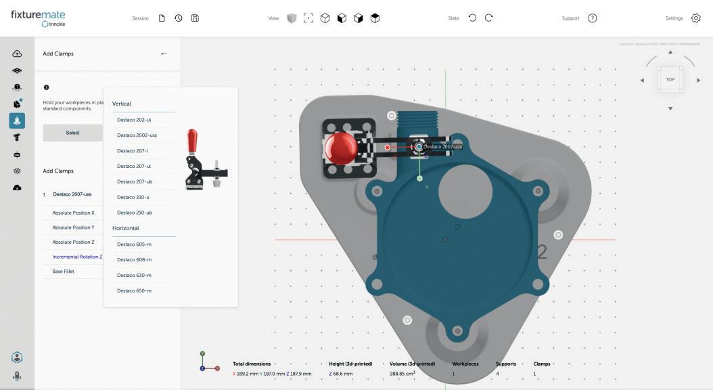Rotate view up with top arrow
This screenshot has width=713, height=390.
coord(670,52)
